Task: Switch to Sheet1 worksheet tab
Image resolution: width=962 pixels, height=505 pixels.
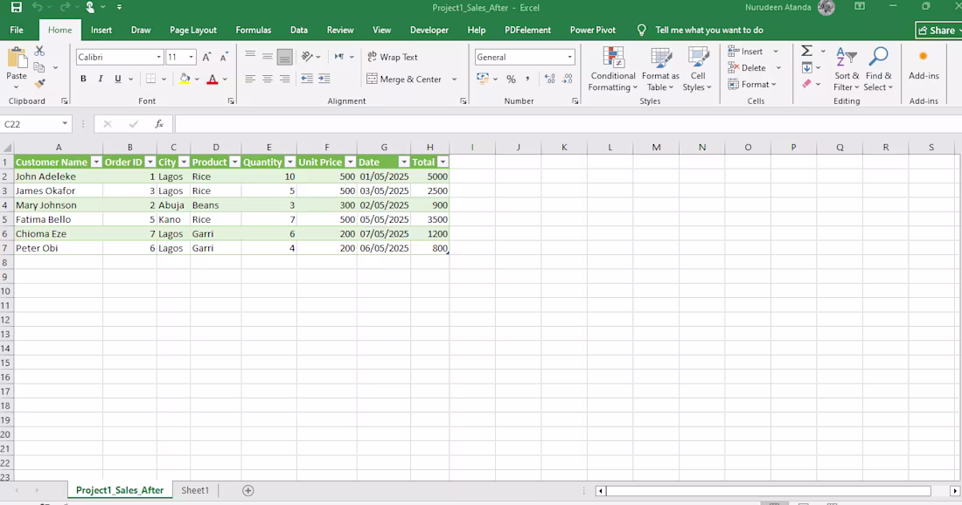Action: click(x=195, y=490)
